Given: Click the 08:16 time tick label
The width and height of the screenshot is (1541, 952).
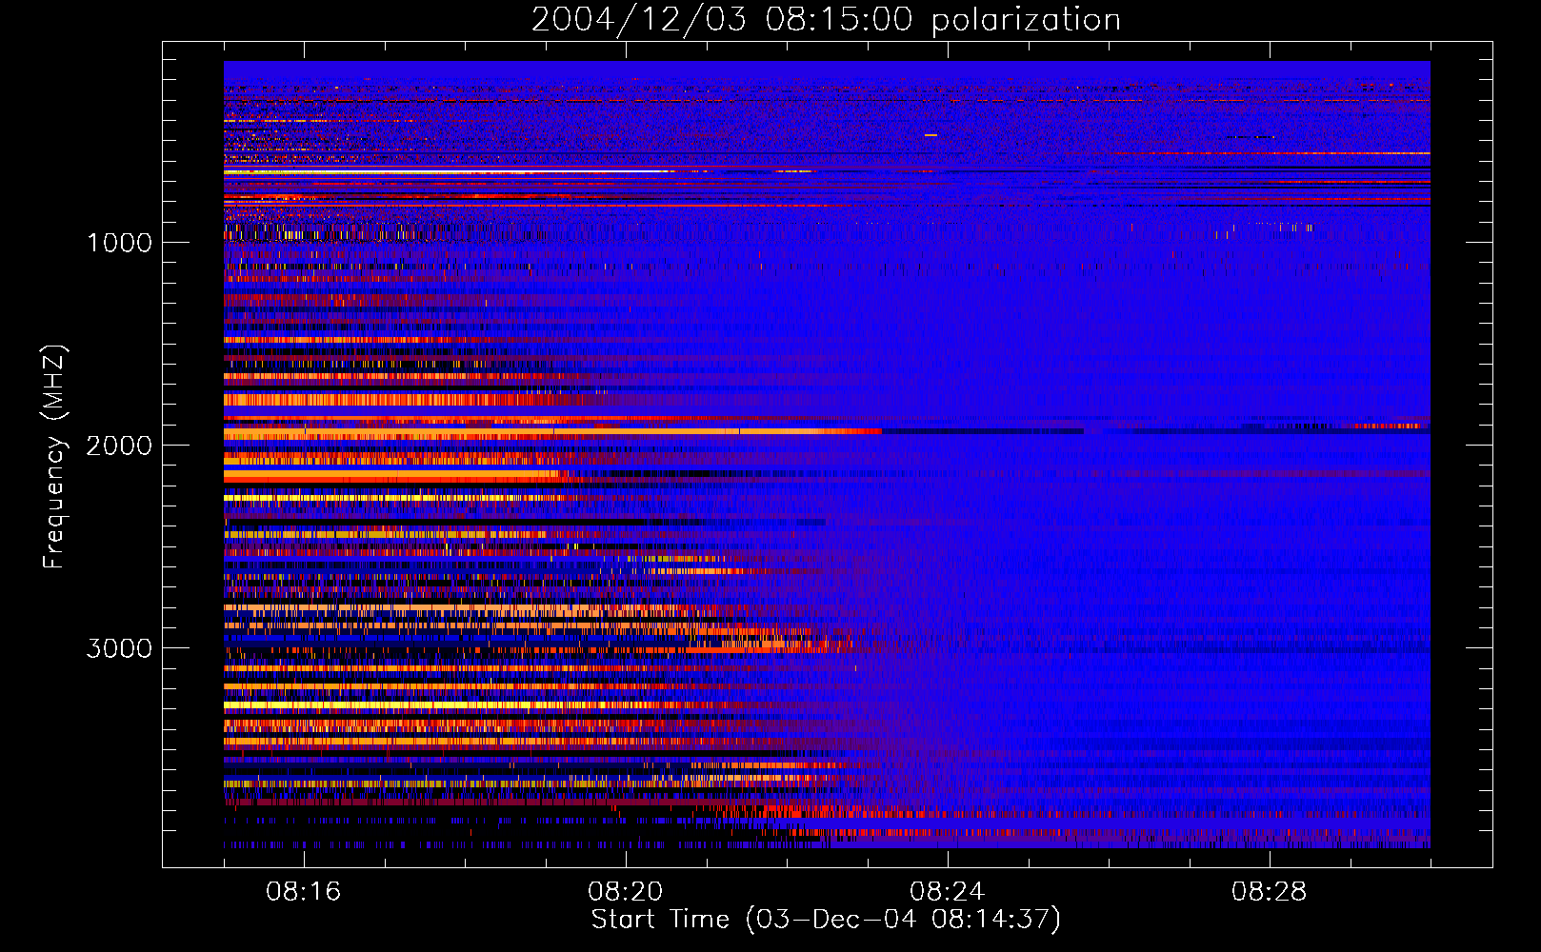Looking at the screenshot, I should [x=304, y=892].
